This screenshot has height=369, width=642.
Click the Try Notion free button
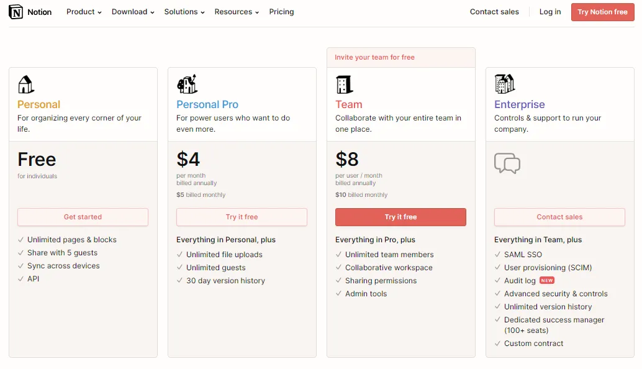coord(603,12)
